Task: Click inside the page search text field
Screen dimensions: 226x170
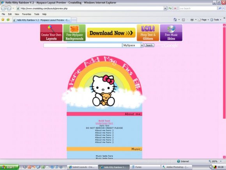Action: coord(83,45)
